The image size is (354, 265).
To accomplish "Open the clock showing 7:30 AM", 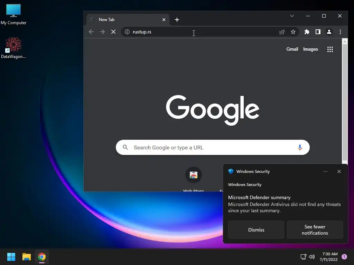I will (x=329, y=257).
